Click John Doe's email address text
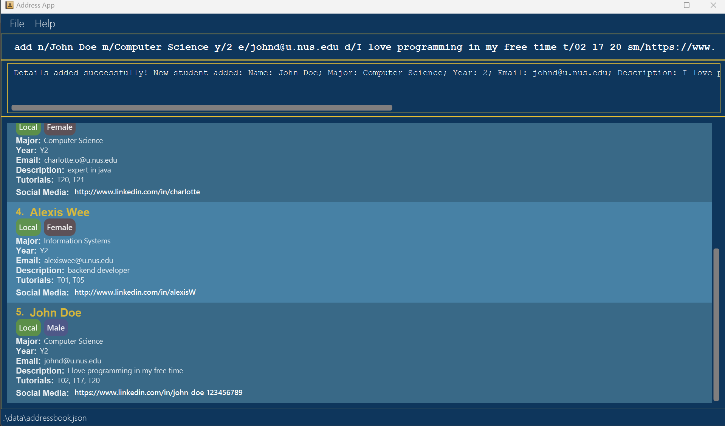This screenshot has width=725, height=426. pyautogui.click(x=73, y=361)
